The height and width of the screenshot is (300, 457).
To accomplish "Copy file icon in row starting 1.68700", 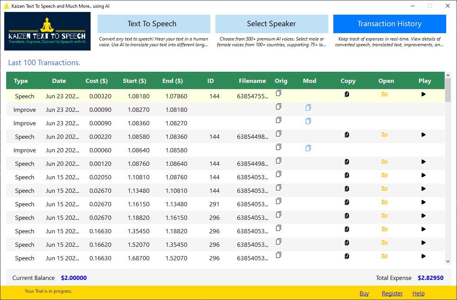I will click(x=347, y=256).
